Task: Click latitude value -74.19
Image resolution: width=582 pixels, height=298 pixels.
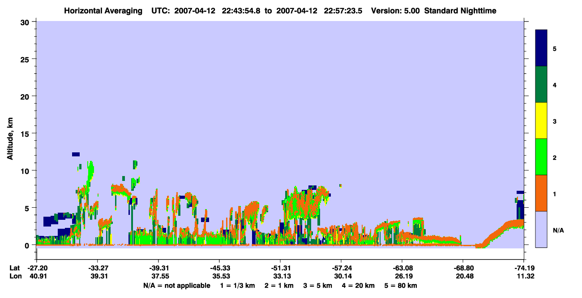Action: [x=524, y=268]
